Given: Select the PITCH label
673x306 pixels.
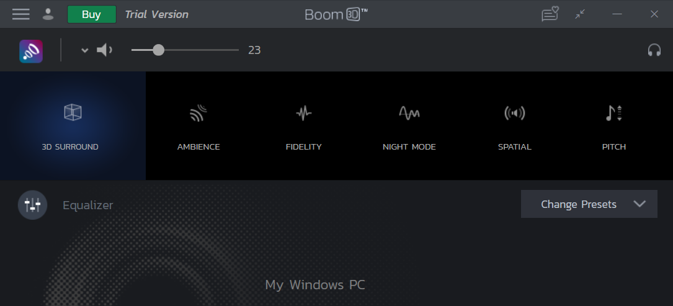Looking at the screenshot, I should 614,147.
